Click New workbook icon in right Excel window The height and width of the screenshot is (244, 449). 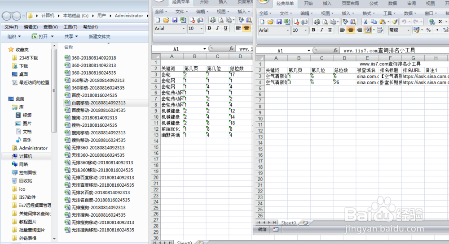pyautogui.click(x=262, y=21)
